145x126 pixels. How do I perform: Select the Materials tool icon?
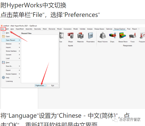point(80,36)
